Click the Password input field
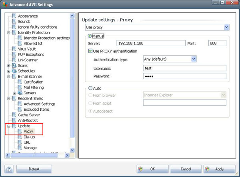Viewport: 240px width, 177px height. (184, 76)
